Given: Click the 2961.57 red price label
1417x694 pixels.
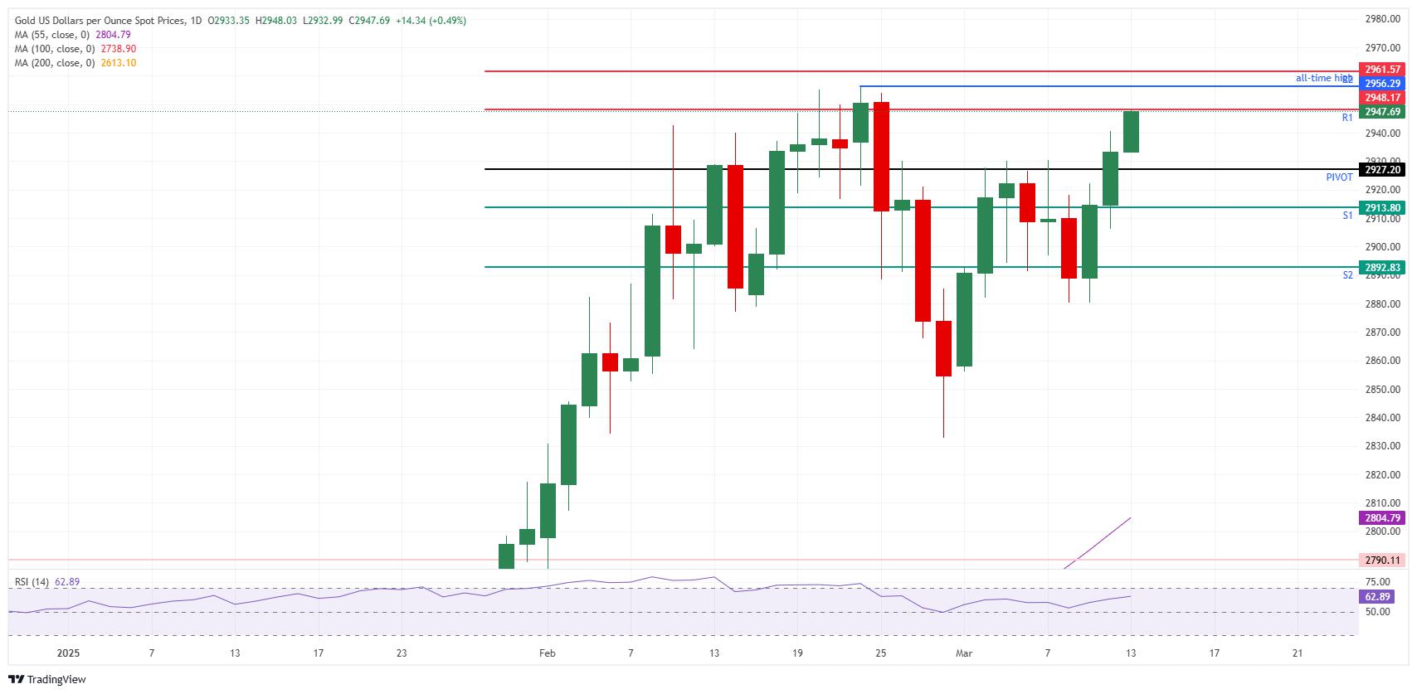Looking at the screenshot, I should pyautogui.click(x=1381, y=70).
